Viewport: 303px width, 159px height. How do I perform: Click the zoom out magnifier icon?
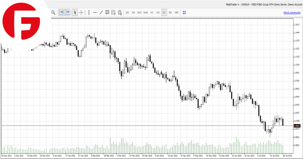tap(53, 12)
